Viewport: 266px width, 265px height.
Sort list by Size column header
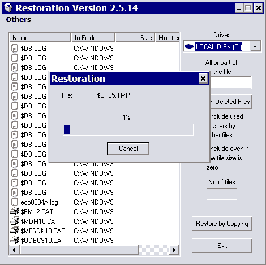coord(135,38)
